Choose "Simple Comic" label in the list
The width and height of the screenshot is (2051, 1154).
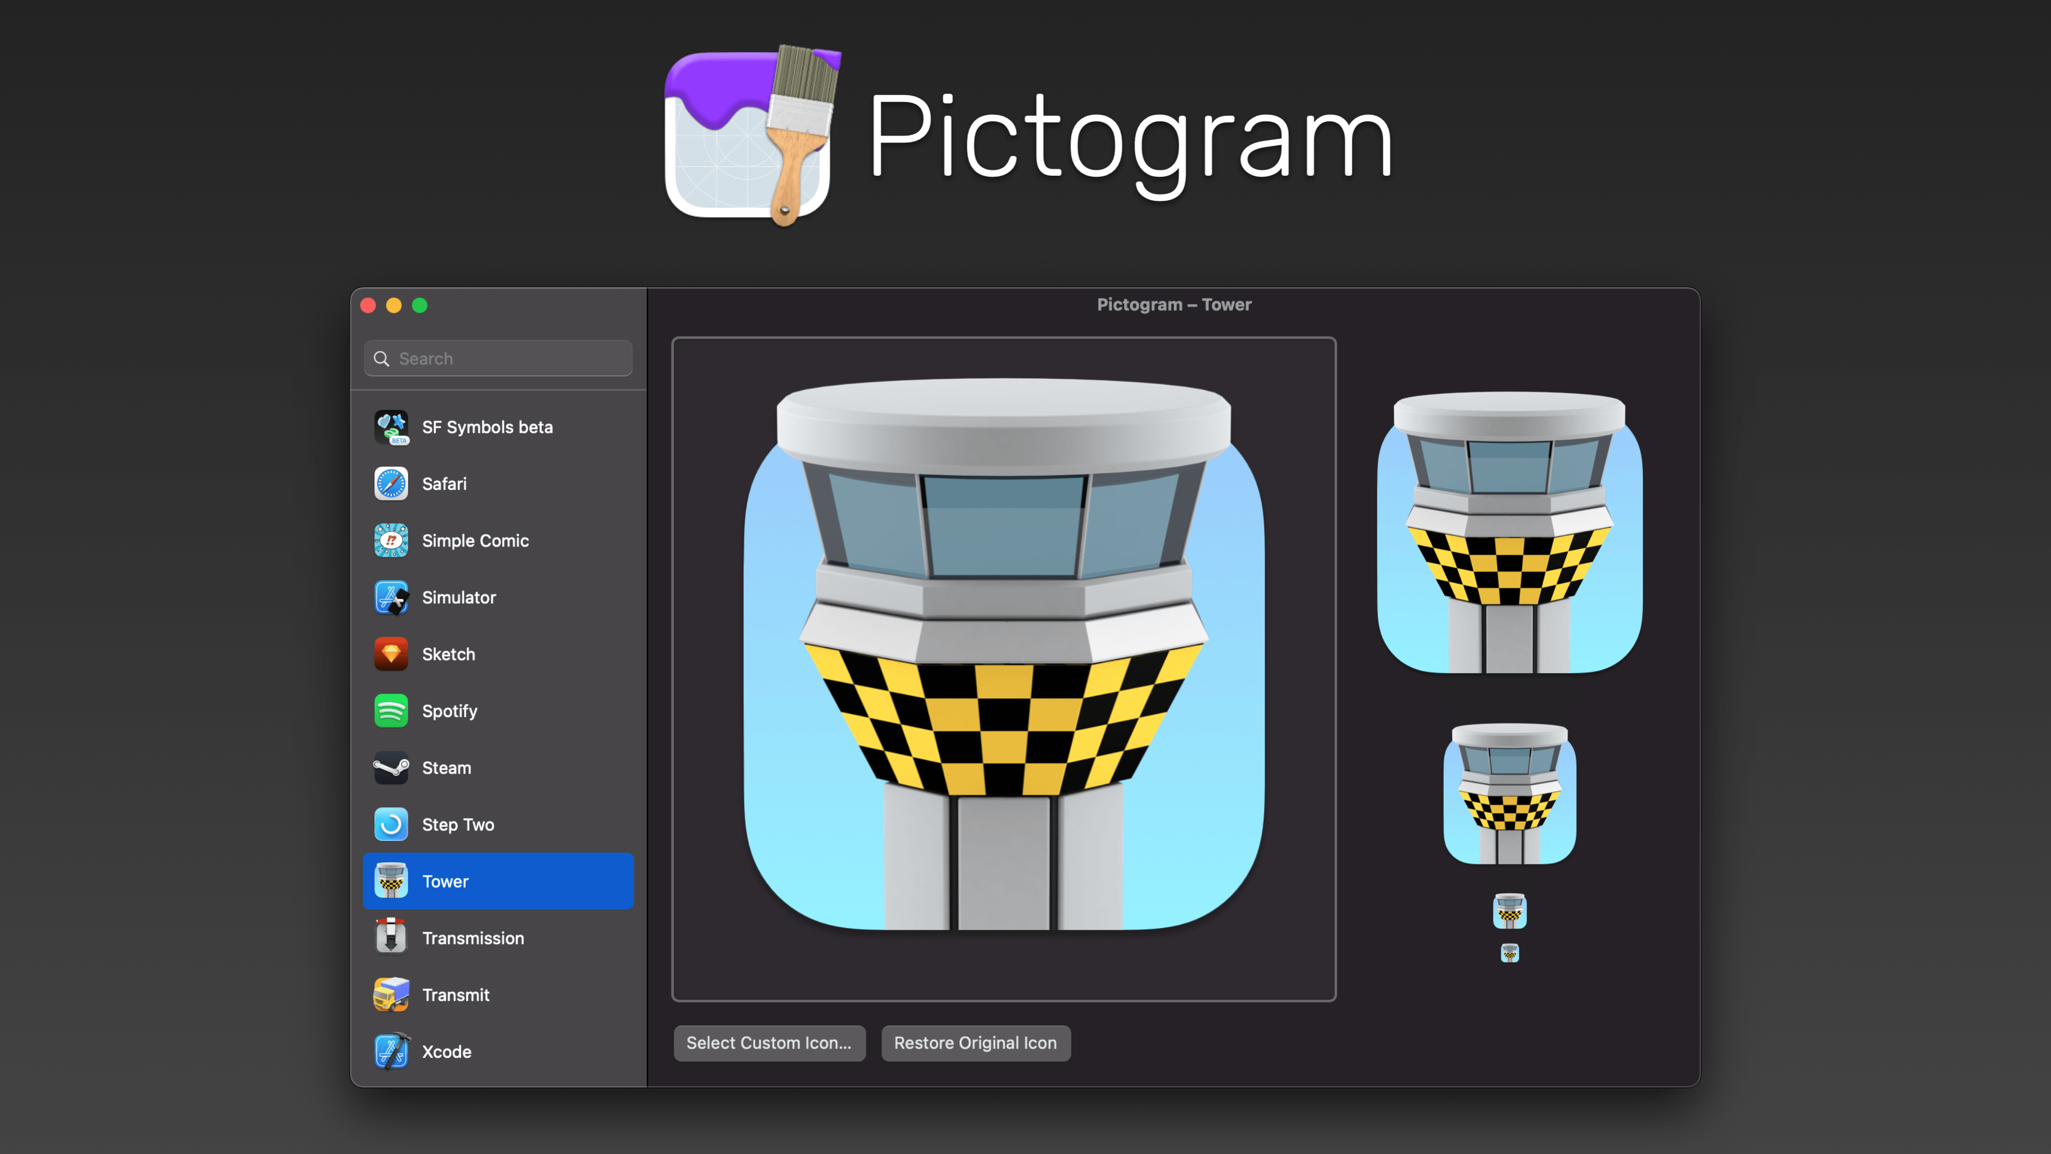[x=475, y=541]
